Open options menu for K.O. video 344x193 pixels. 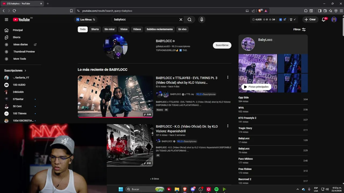pyautogui.click(x=228, y=126)
